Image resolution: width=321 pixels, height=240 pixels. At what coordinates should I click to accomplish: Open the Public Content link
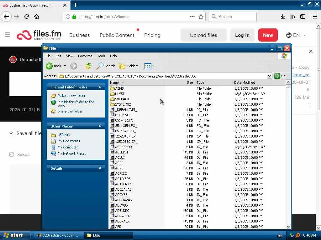(x=117, y=35)
